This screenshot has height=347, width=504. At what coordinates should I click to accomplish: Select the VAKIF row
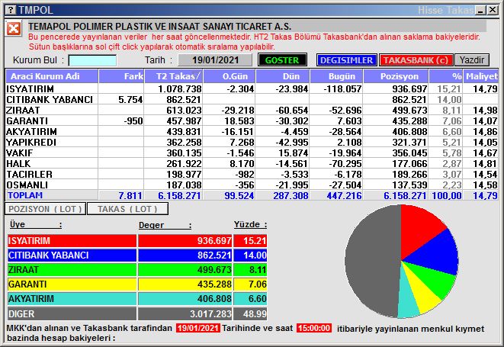(252, 153)
